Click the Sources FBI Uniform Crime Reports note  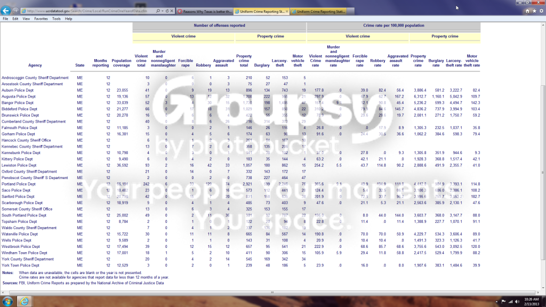(x=83, y=284)
